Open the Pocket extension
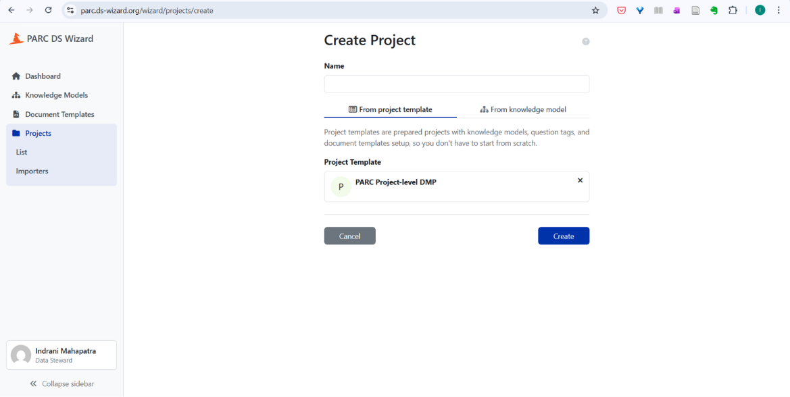Screen dimensions: 790x397 [x=621, y=10]
